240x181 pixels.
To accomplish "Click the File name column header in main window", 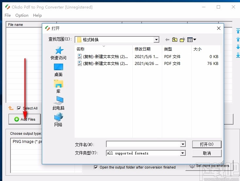I will tap(24, 25).
